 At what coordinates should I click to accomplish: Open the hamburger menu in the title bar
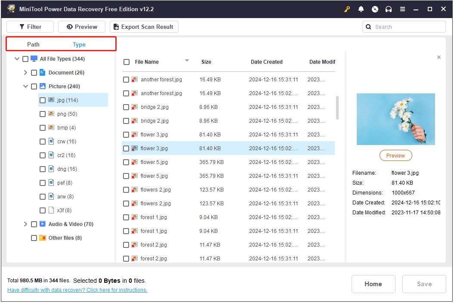pos(402,9)
